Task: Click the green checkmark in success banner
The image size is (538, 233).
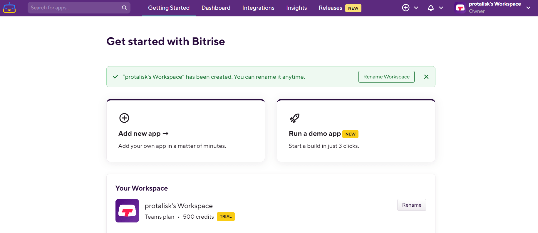Action: (x=115, y=77)
